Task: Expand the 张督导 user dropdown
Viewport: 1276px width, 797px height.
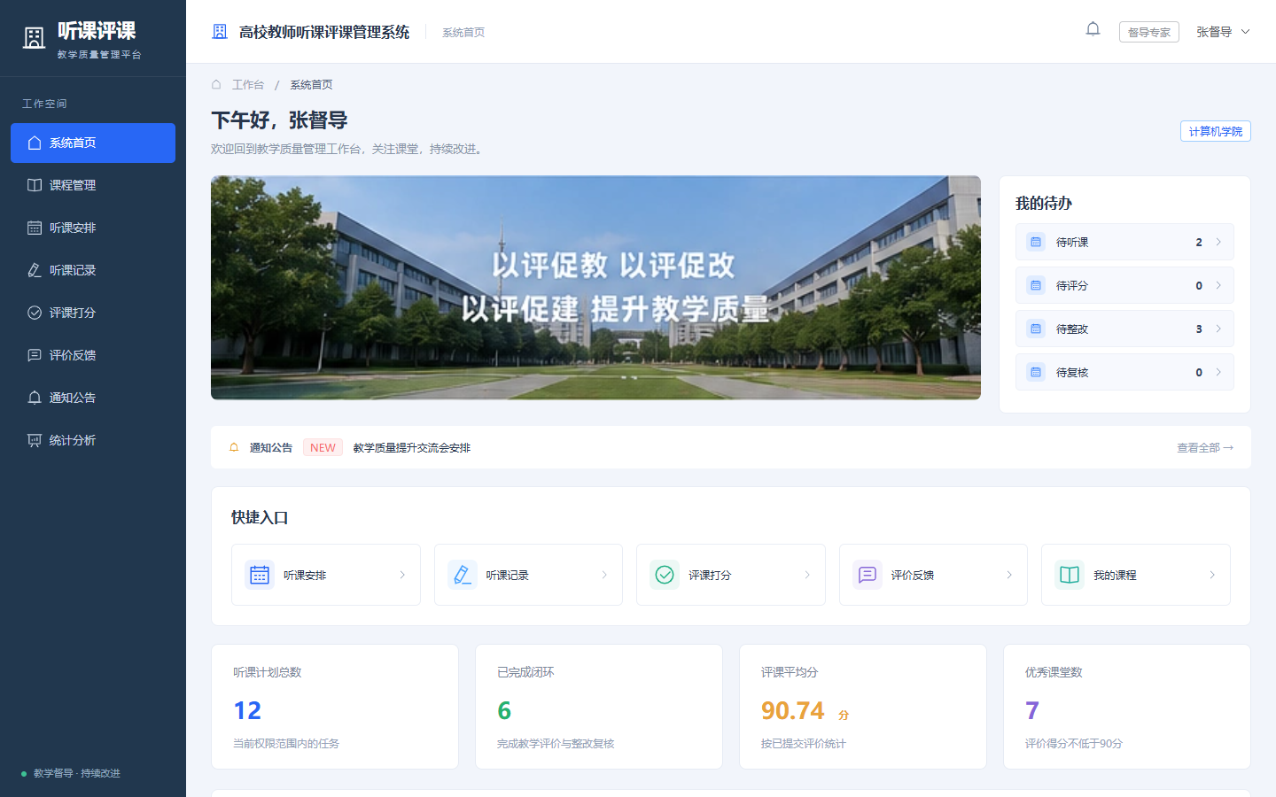Action: 1223,32
